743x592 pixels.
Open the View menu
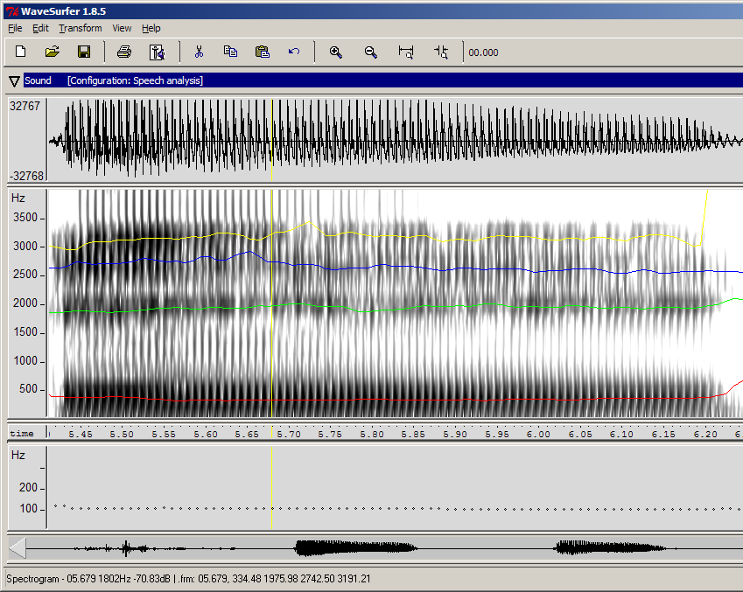(122, 28)
